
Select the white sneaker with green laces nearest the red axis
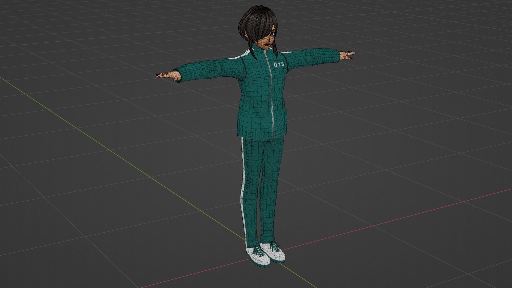pos(273,252)
